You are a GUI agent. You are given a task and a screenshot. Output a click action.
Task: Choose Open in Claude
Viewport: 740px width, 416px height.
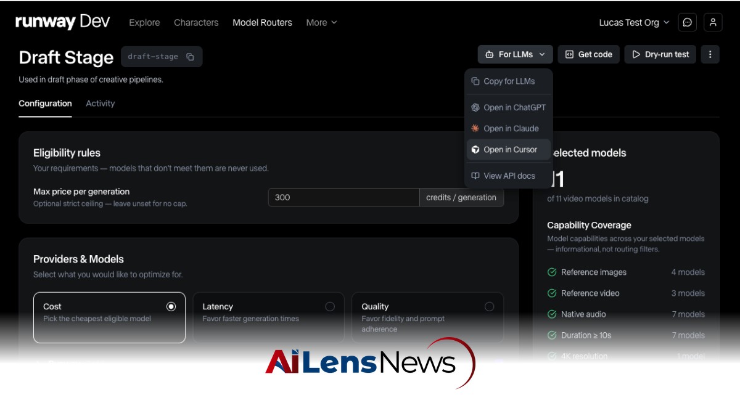[509, 128]
